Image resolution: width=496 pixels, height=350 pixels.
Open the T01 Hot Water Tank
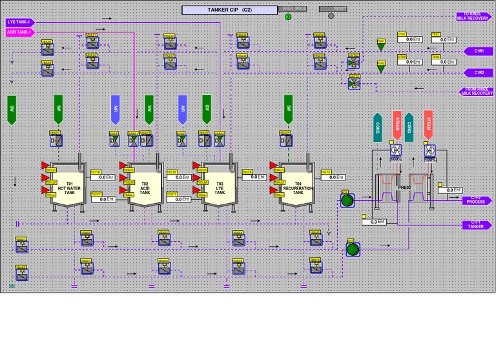68,184
